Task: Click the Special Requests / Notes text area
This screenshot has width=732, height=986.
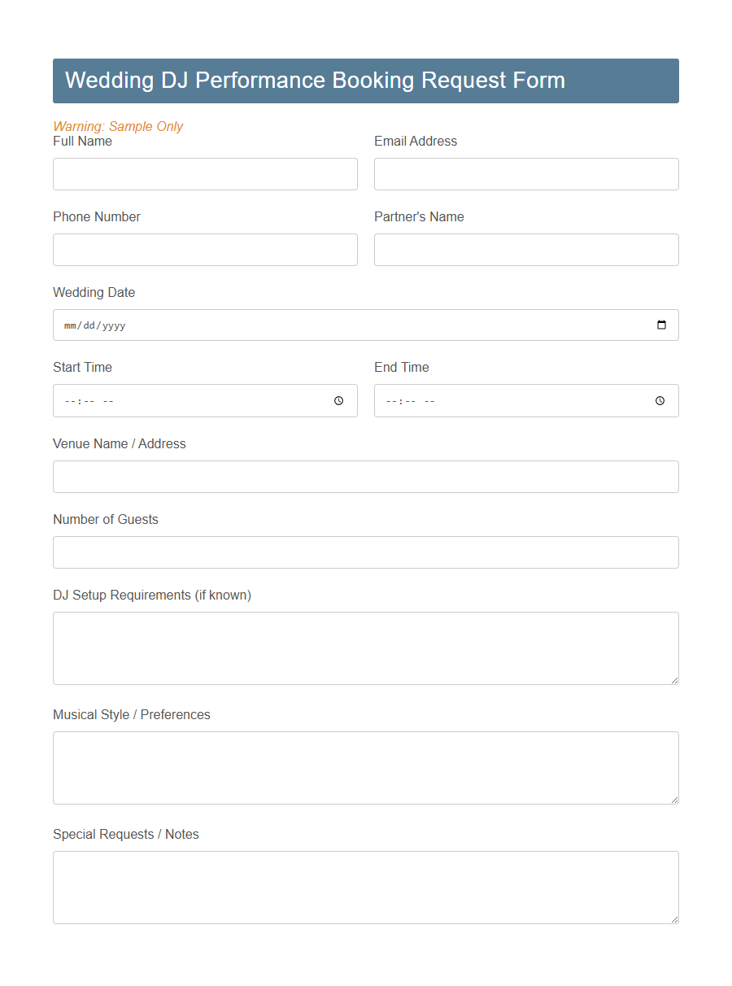Action: coord(366,886)
